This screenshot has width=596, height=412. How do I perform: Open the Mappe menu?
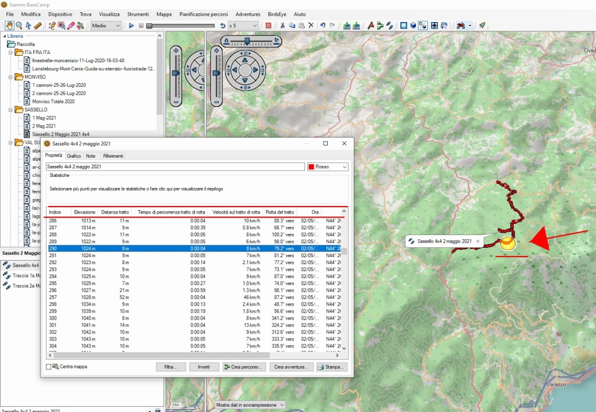(164, 14)
